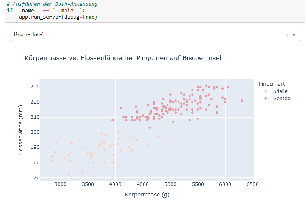Select the Pinguinart legend title
This screenshot has height=201, width=306.
[x=272, y=84]
